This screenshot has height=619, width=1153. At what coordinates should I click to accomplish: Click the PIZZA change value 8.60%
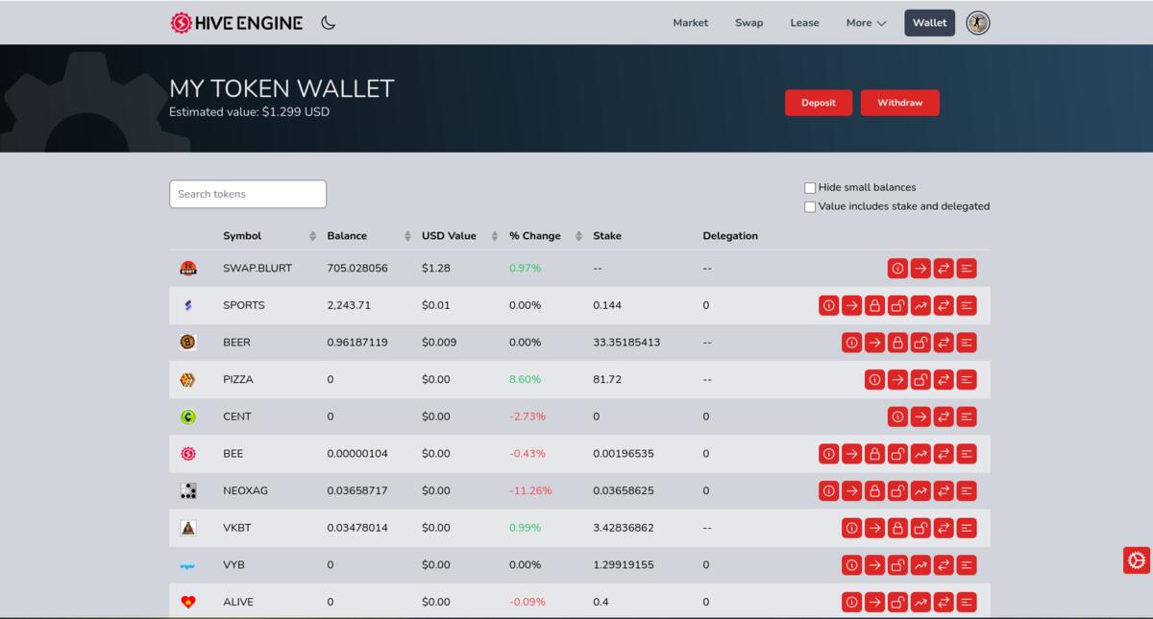click(526, 380)
